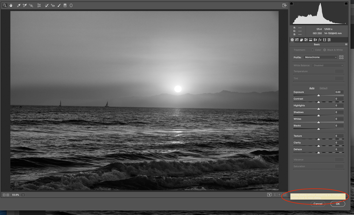Image resolution: width=354 pixels, height=215 pixels.
Task: Zoom in with the plus button
Action: coord(8,195)
